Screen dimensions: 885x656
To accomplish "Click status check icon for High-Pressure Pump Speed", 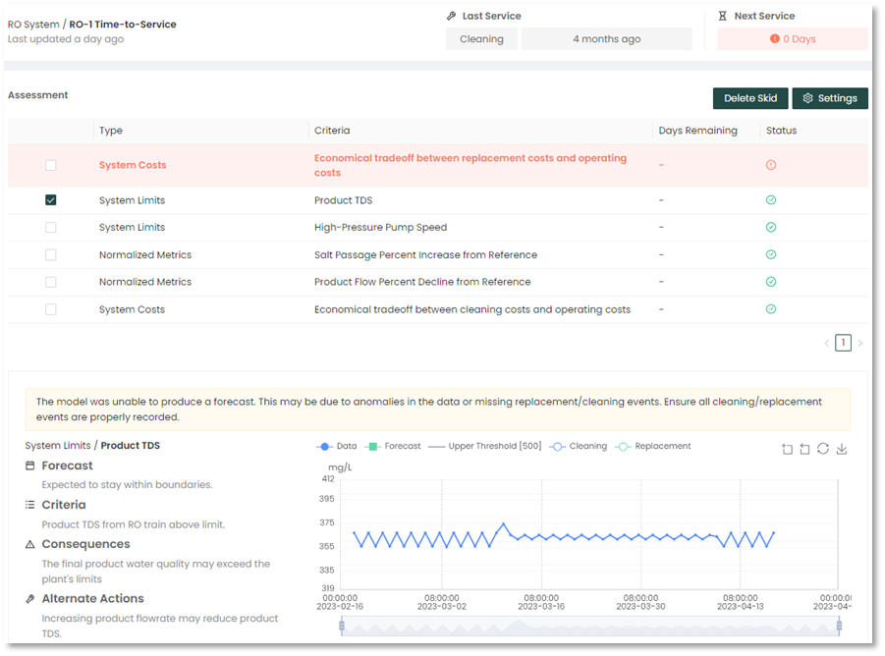I will tap(770, 228).
